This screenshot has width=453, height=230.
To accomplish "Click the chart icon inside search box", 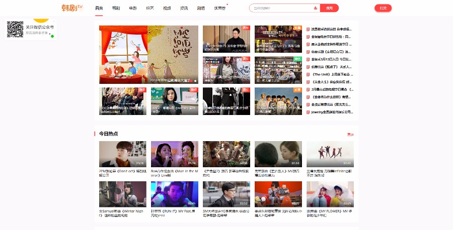I will [316, 8].
